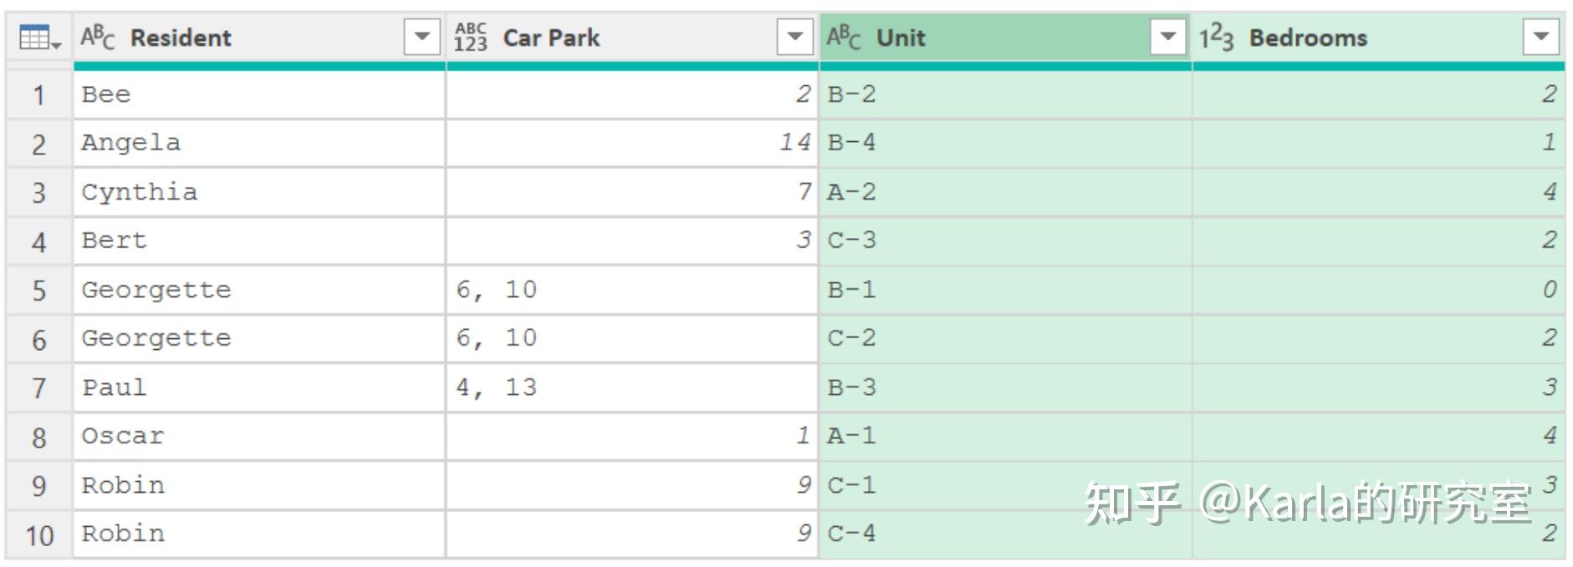Click the cell containing Angela
1573x567 pixels.
pyautogui.click(x=259, y=144)
